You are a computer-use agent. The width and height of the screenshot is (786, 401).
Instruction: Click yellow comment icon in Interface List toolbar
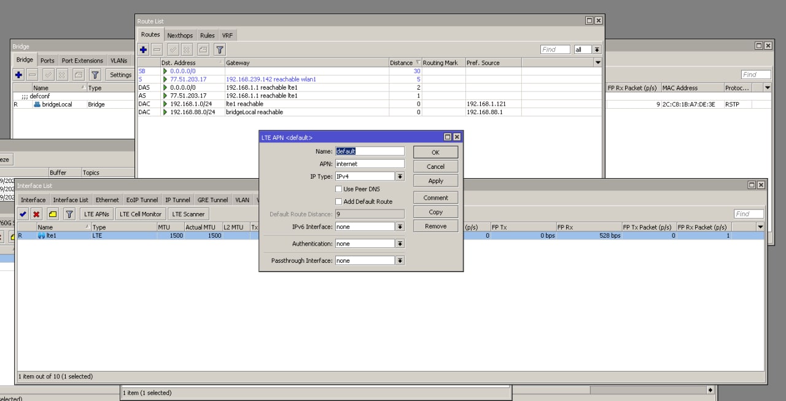(x=53, y=214)
